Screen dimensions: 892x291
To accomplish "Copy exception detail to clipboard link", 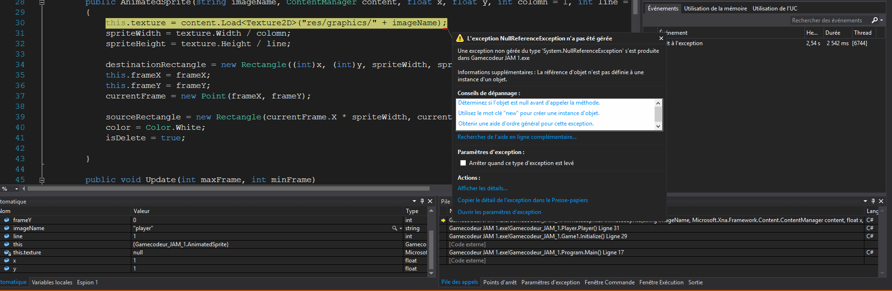I will click(522, 200).
